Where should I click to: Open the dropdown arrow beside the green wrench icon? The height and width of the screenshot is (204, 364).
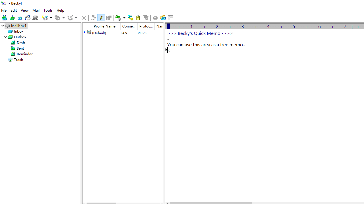(124, 18)
